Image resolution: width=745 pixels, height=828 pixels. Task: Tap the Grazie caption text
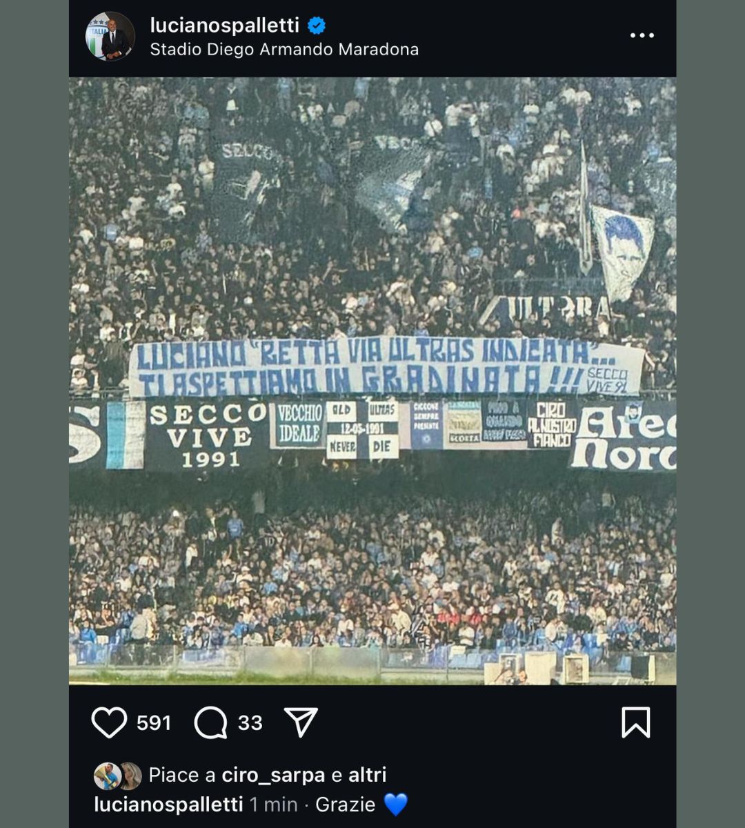click(345, 805)
